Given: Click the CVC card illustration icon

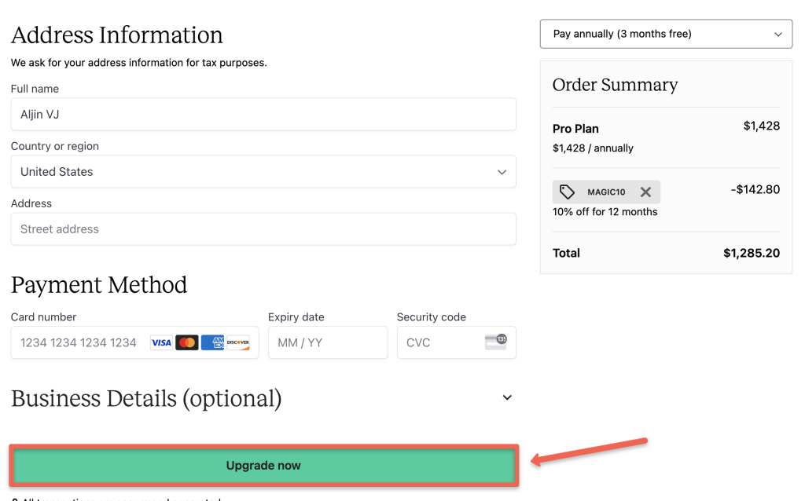Looking at the screenshot, I should pyautogui.click(x=497, y=342).
